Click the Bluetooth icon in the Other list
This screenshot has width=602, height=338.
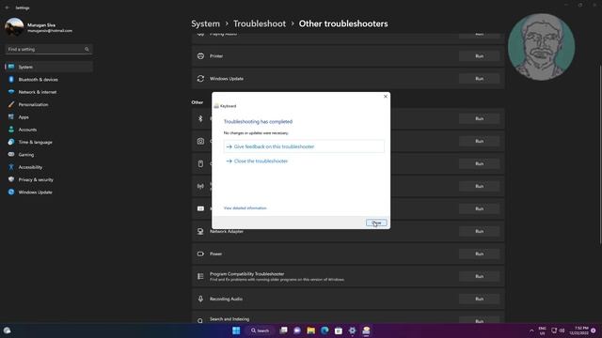(x=200, y=118)
